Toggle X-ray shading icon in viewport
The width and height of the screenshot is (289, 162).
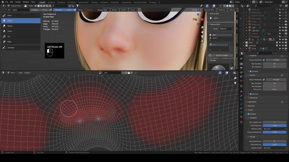[221, 6]
